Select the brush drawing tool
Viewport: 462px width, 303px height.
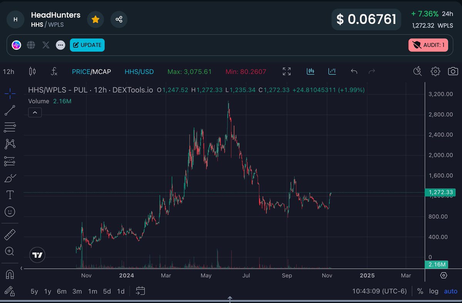[10, 178]
